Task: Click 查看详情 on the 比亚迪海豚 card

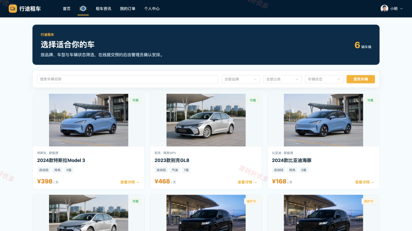Action: click(365, 182)
